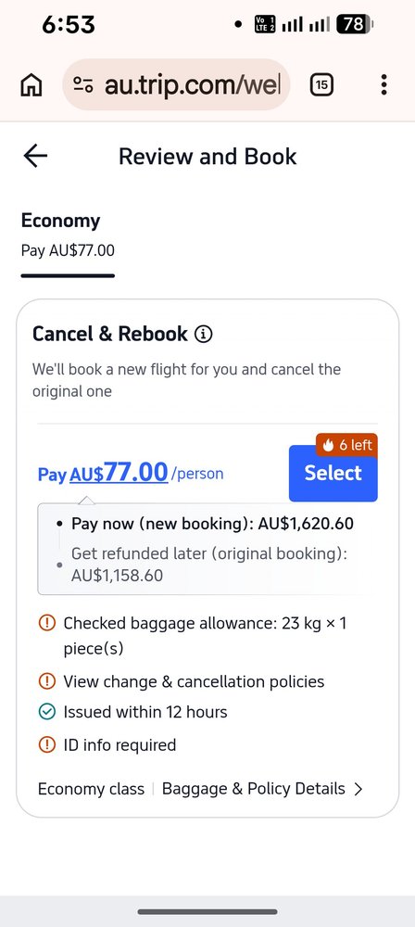415x927 pixels.
Task: Tap the warning icon next to checked baggage
Action: [46, 623]
